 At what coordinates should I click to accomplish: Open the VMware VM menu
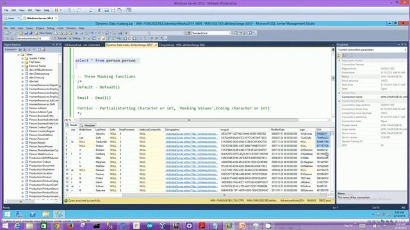(x=30, y=10)
